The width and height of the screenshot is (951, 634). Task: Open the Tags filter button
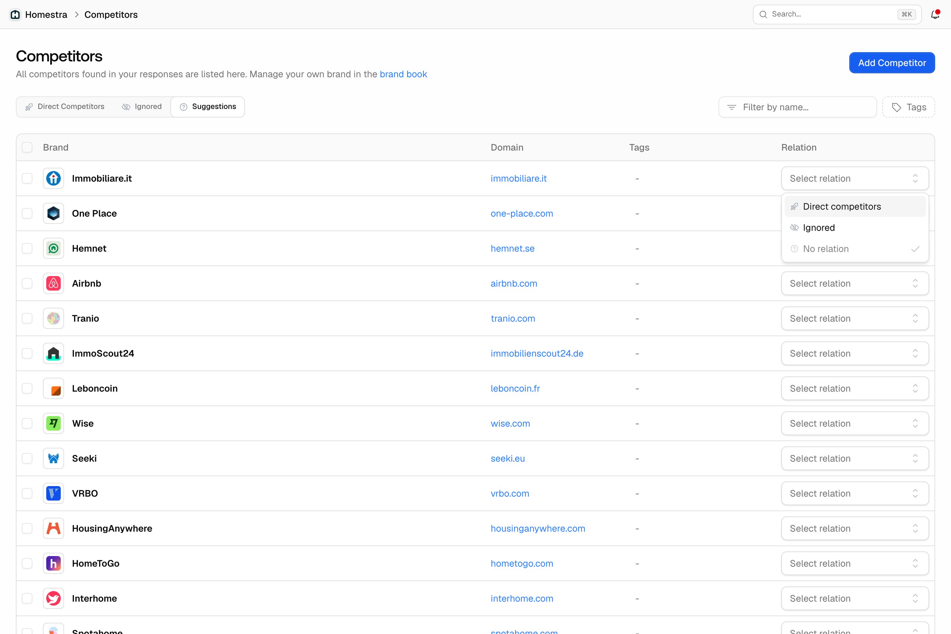coord(908,107)
